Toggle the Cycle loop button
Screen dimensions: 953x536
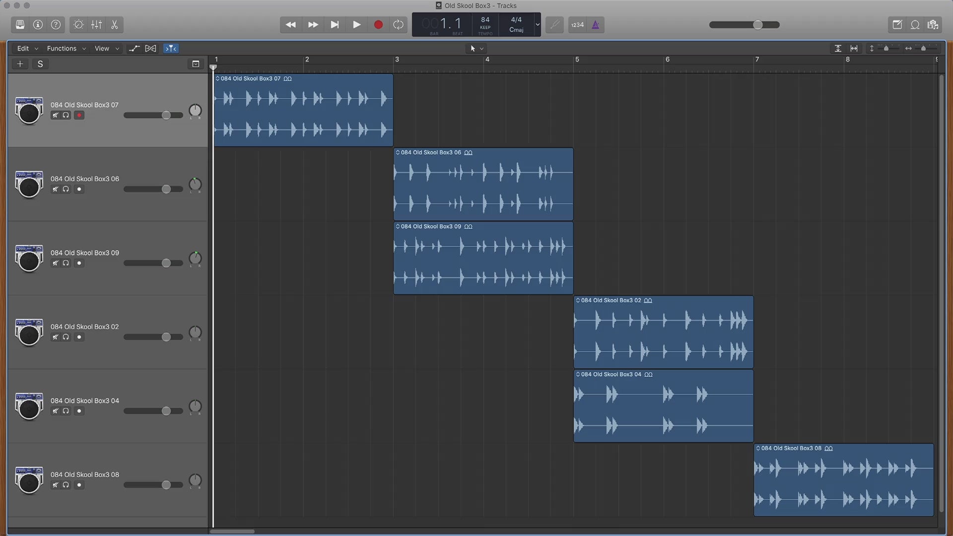398,25
